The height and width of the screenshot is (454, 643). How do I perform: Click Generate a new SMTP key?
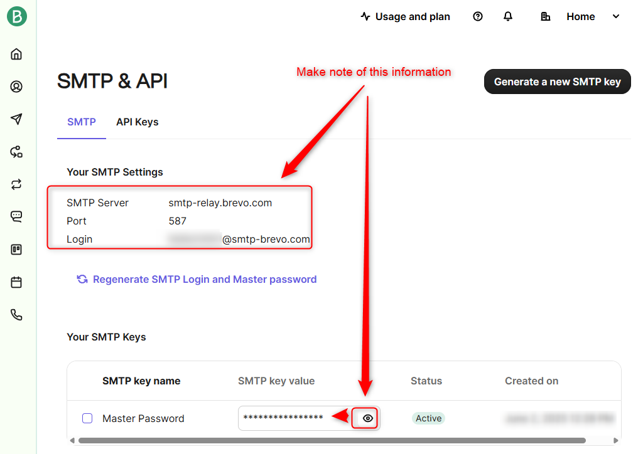click(x=558, y=82)
